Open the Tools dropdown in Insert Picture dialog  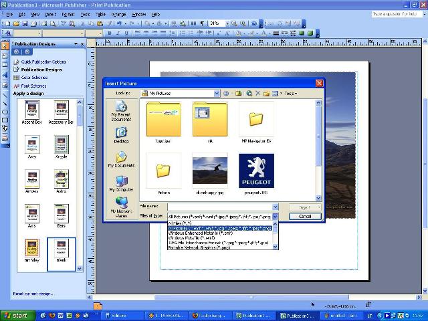click(291, 94)
